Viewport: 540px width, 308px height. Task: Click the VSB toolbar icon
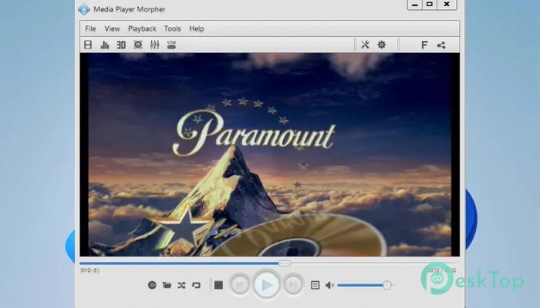click(171, 45)
